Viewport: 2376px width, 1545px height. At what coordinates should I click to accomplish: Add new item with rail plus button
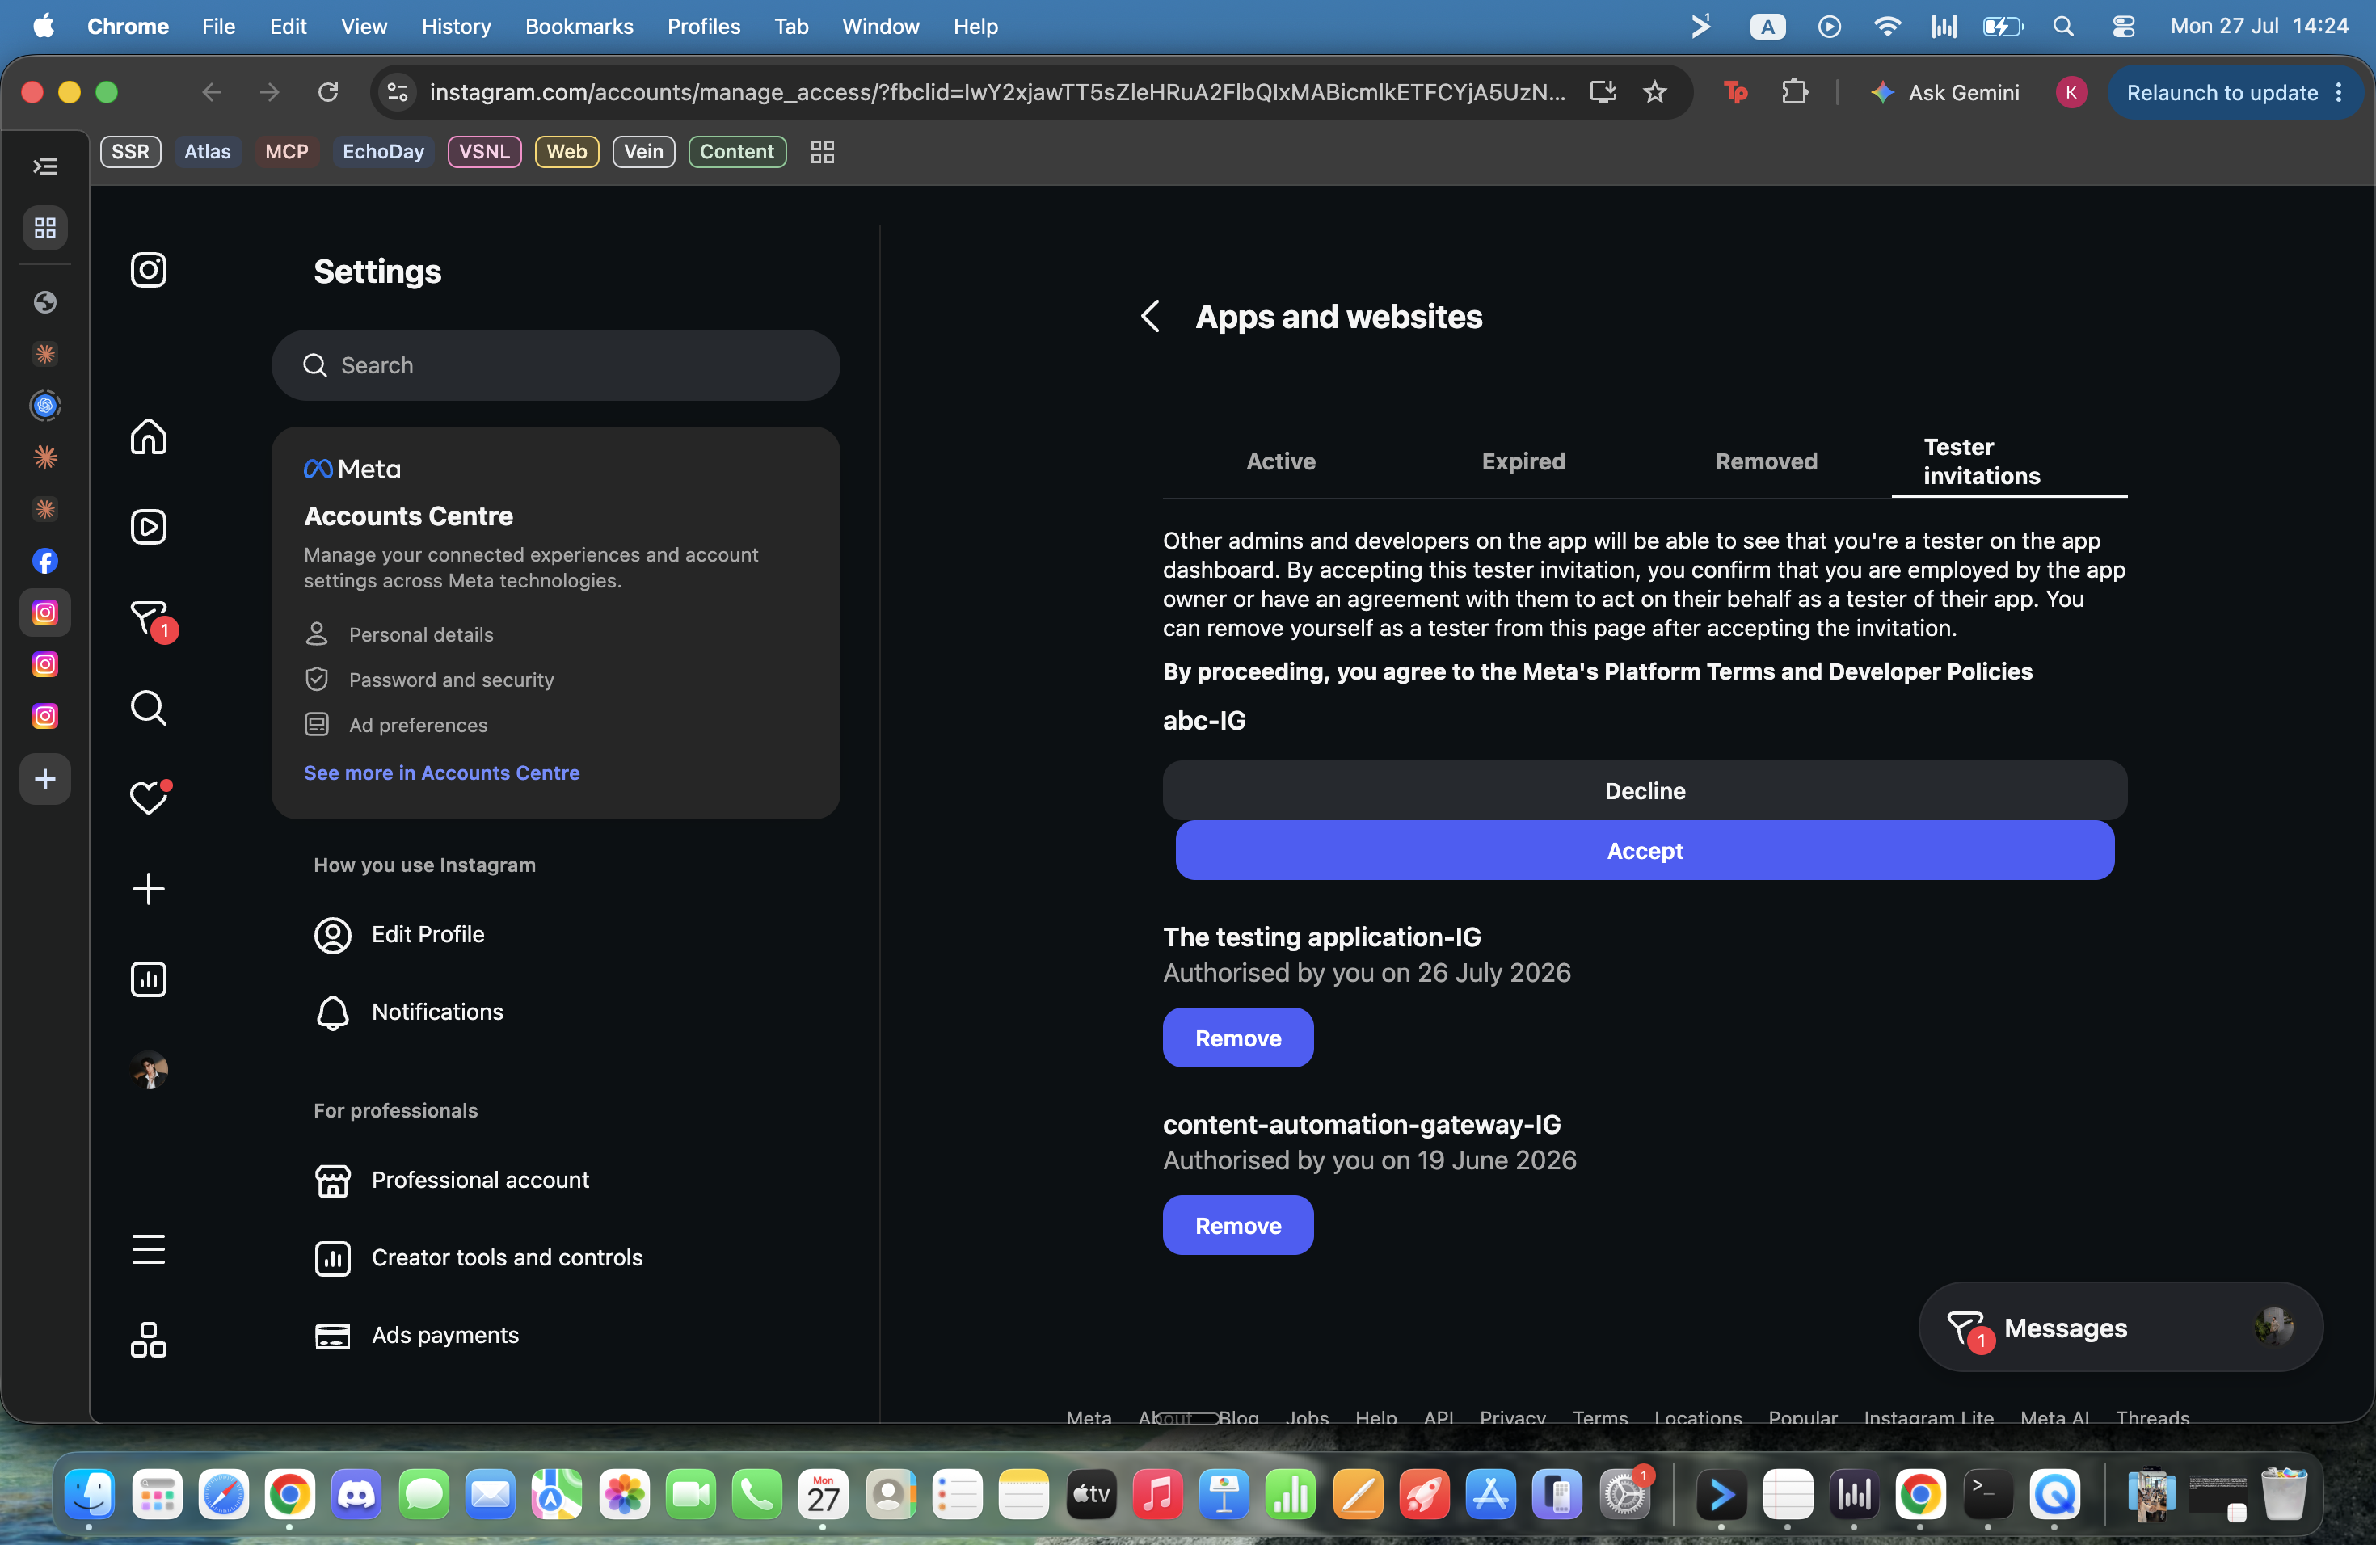pos(45,778)
